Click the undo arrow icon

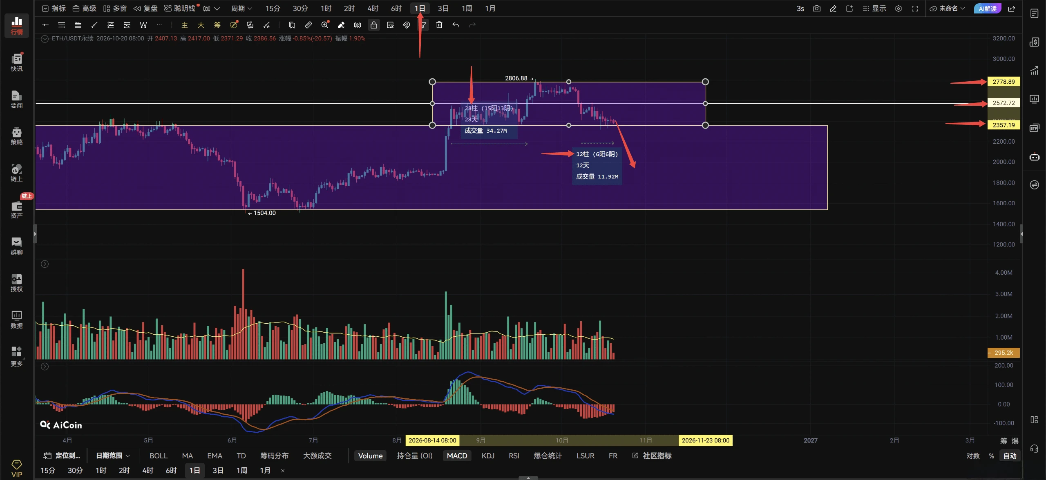(x=456, y=25)
